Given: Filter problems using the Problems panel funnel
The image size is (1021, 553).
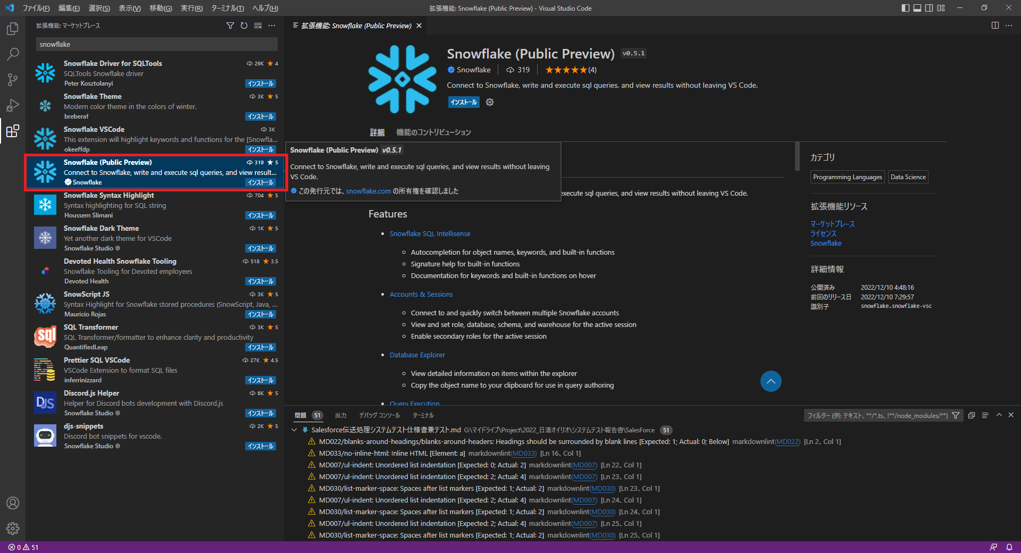Looking at the screenshot, I should 956,415.
